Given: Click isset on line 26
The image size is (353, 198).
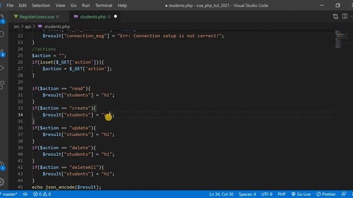Looking at the screenshot, I should (46, 62).
